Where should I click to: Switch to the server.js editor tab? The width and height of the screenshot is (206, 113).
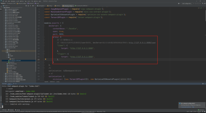(x=57, y=6)
